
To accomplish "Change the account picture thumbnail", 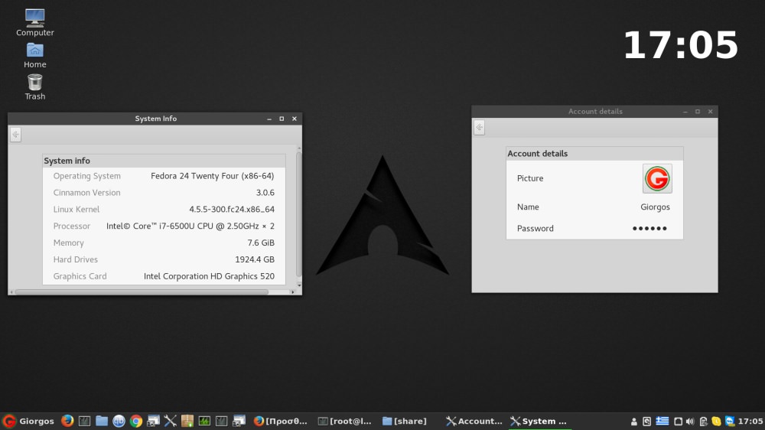I will click(x=656, y=178).
